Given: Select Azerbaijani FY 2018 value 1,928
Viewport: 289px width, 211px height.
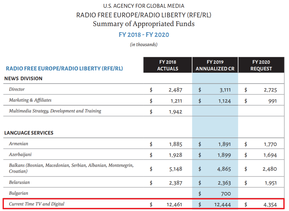Looking at the screenshot, I should 176,155.
